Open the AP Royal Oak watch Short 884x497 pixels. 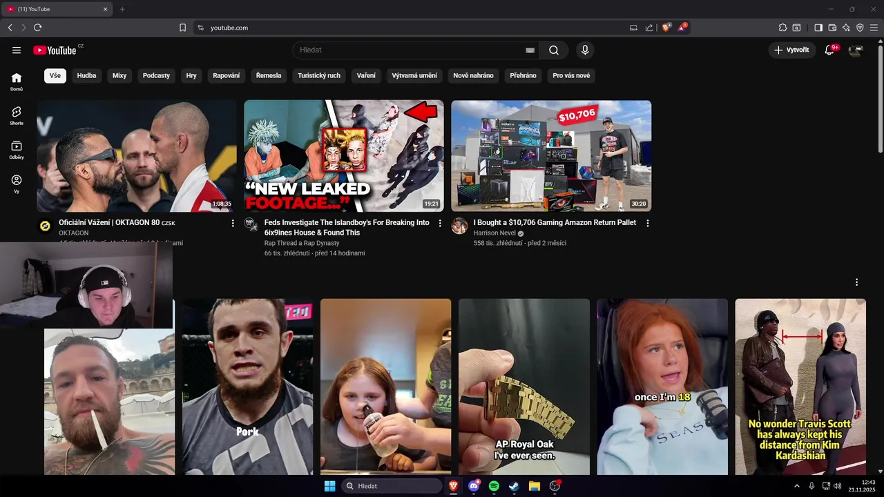[x=524, y=387]
